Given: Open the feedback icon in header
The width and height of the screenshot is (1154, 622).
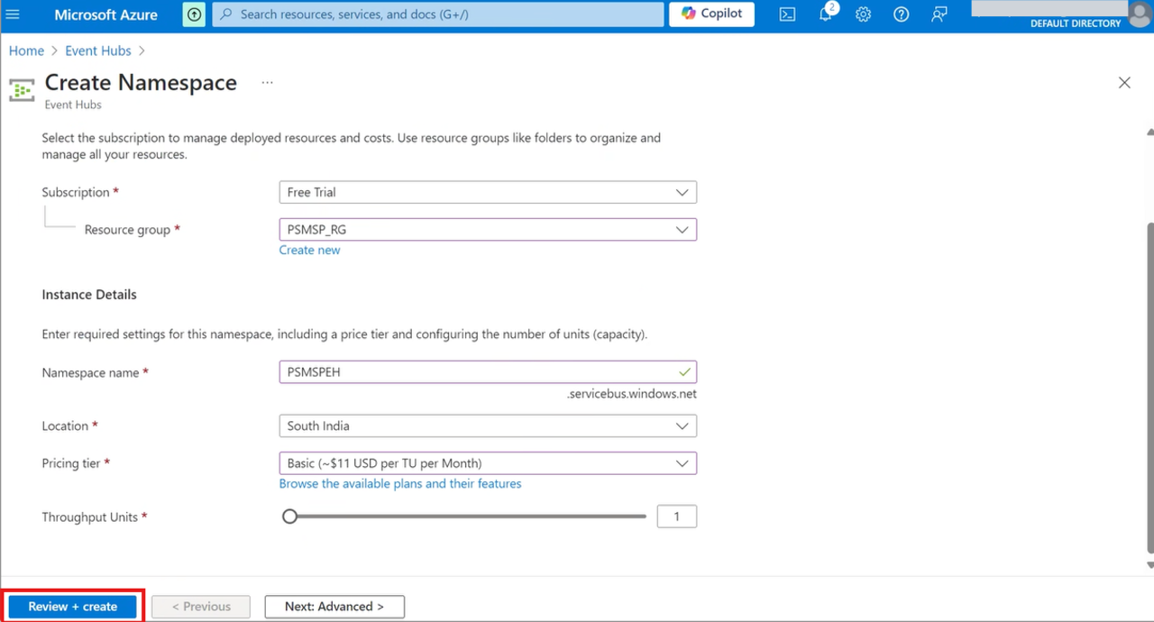Looking at the screenshot, I should (939, 14).
